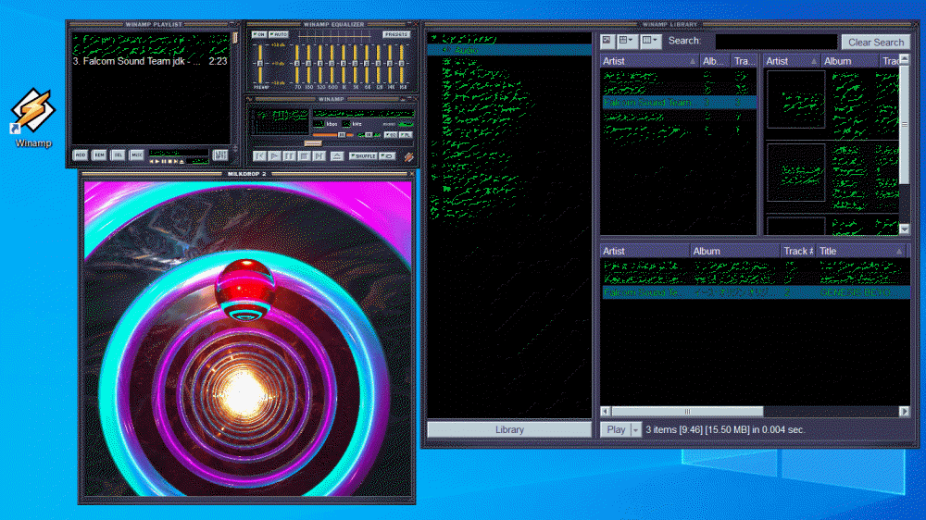The height and width of the screenshot is (520, 926).
Task: Toggle the equalizer ON button
Action: 258,34
